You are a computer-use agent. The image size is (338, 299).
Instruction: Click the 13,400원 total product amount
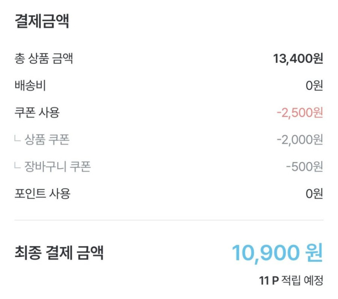(x=298, y=59)
